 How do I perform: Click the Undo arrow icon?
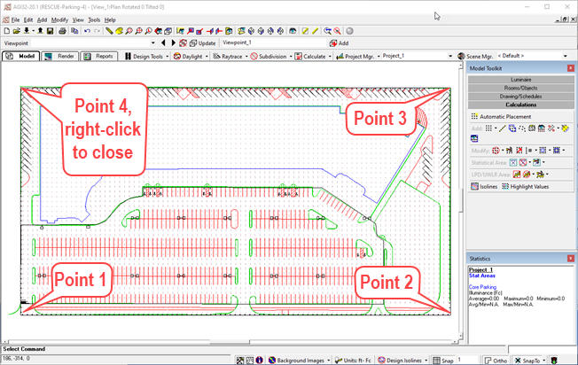coord(85,31)
